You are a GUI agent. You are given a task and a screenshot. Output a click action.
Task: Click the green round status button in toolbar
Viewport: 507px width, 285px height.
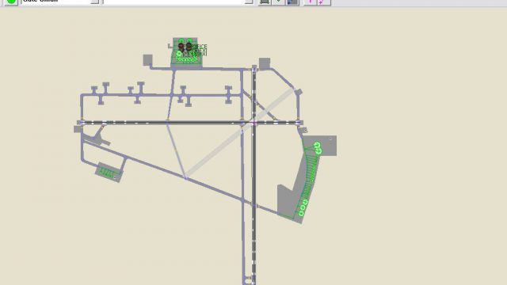point(11,2)
